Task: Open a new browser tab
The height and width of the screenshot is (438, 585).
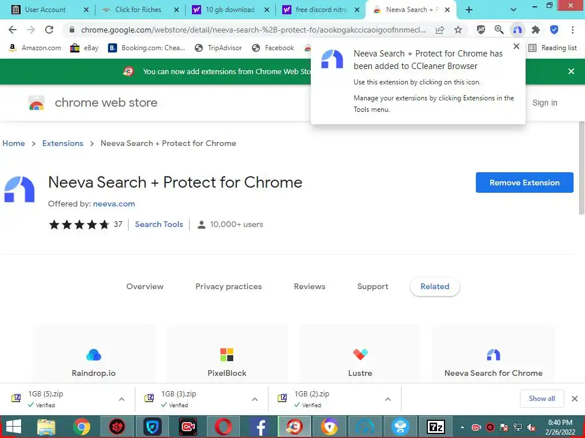Action: click(469, 10)
